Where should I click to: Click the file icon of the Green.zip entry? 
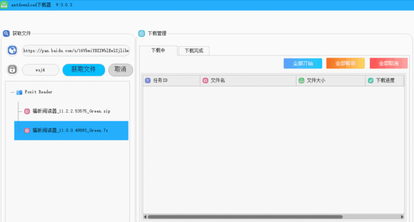(27, 111)
